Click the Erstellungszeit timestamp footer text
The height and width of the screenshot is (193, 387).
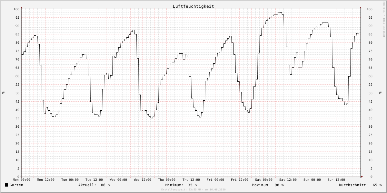[x=193, y=190]
